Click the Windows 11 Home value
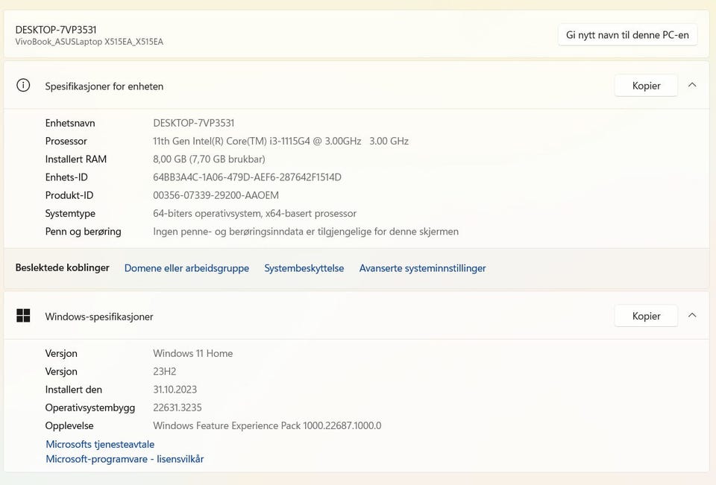The width and height of the screenshot is (716, 485). pyautogui.click(x=192, y=354)
